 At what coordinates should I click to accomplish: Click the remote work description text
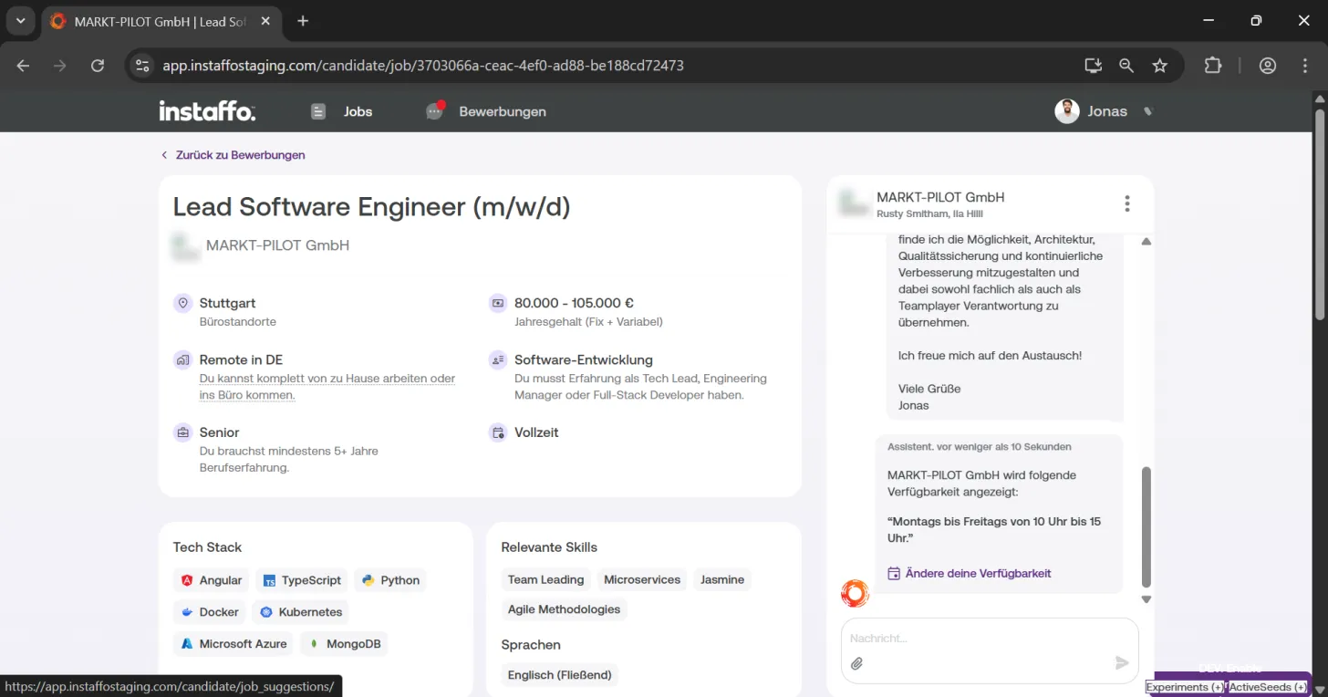coord(327,387)
